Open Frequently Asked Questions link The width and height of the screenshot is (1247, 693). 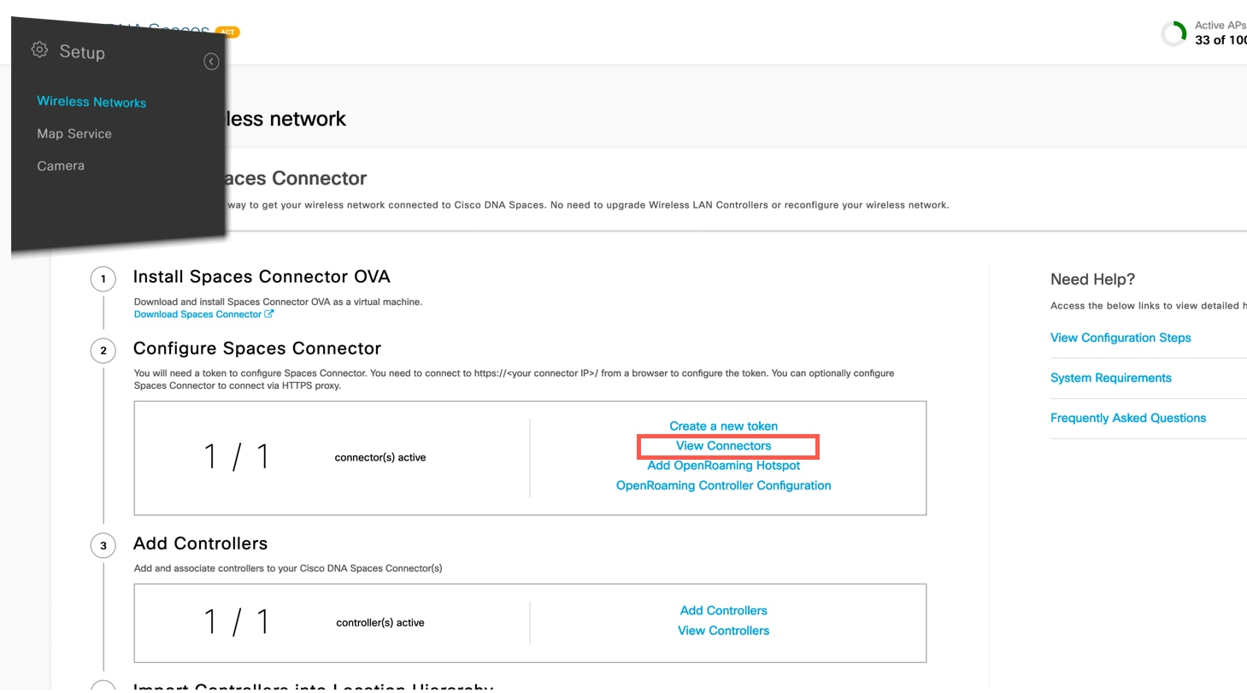(x=1128, y=418)
